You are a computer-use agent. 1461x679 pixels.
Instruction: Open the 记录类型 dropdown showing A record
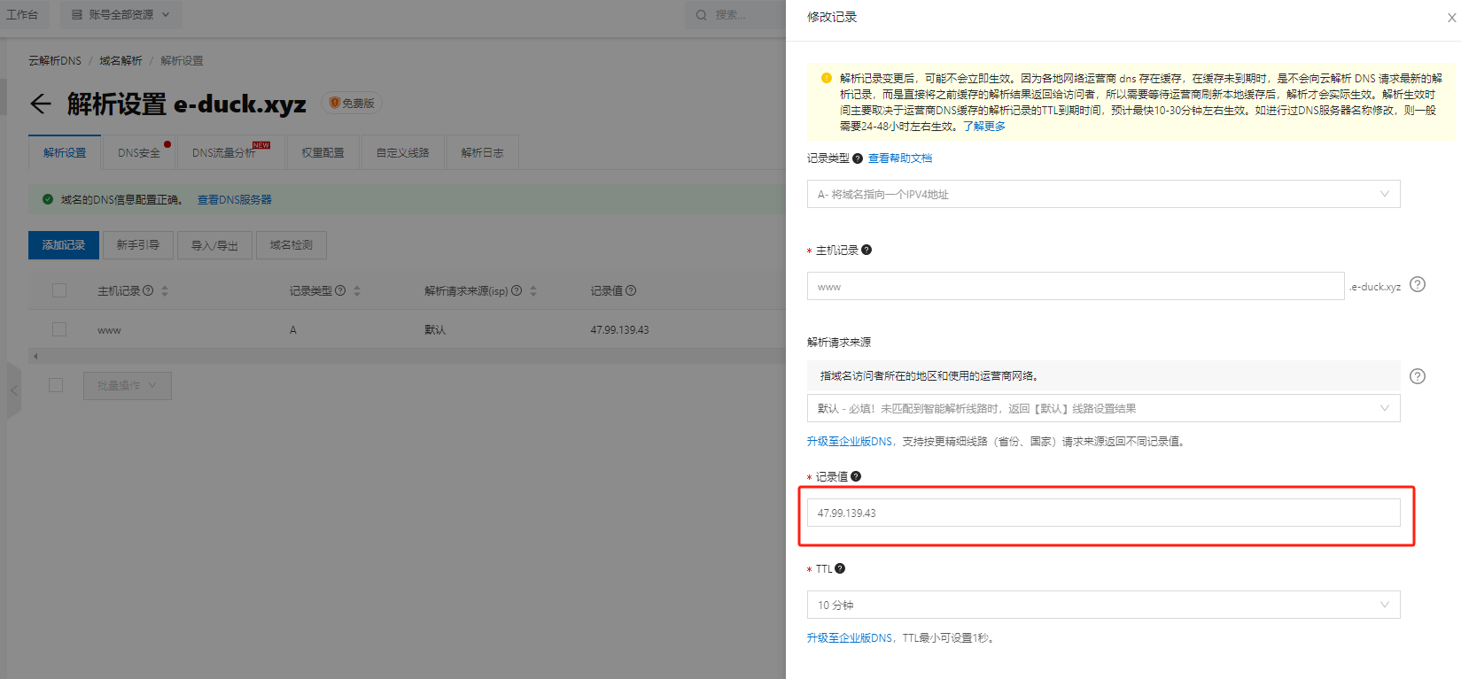[1103, 194]
